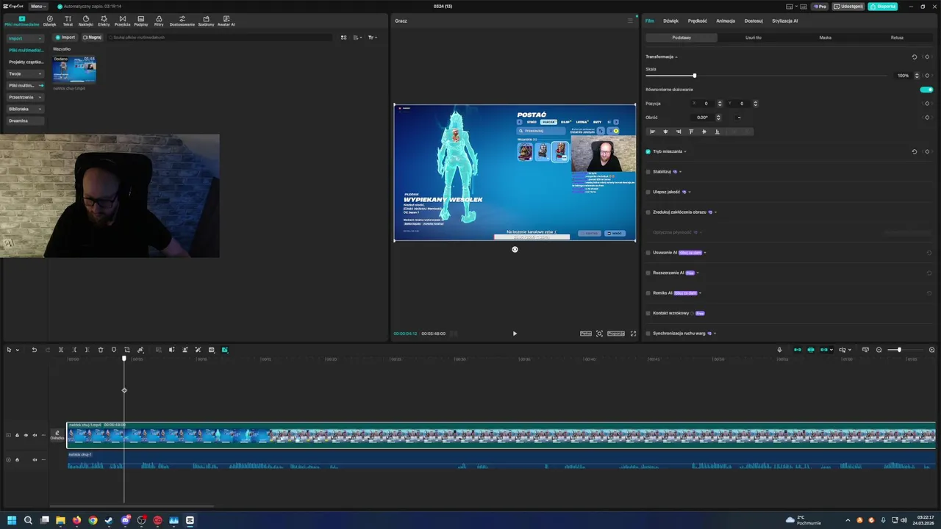Open the Podpisy captions panel
The width and height of the screenshot is (941, 529).
pos(140,21)
